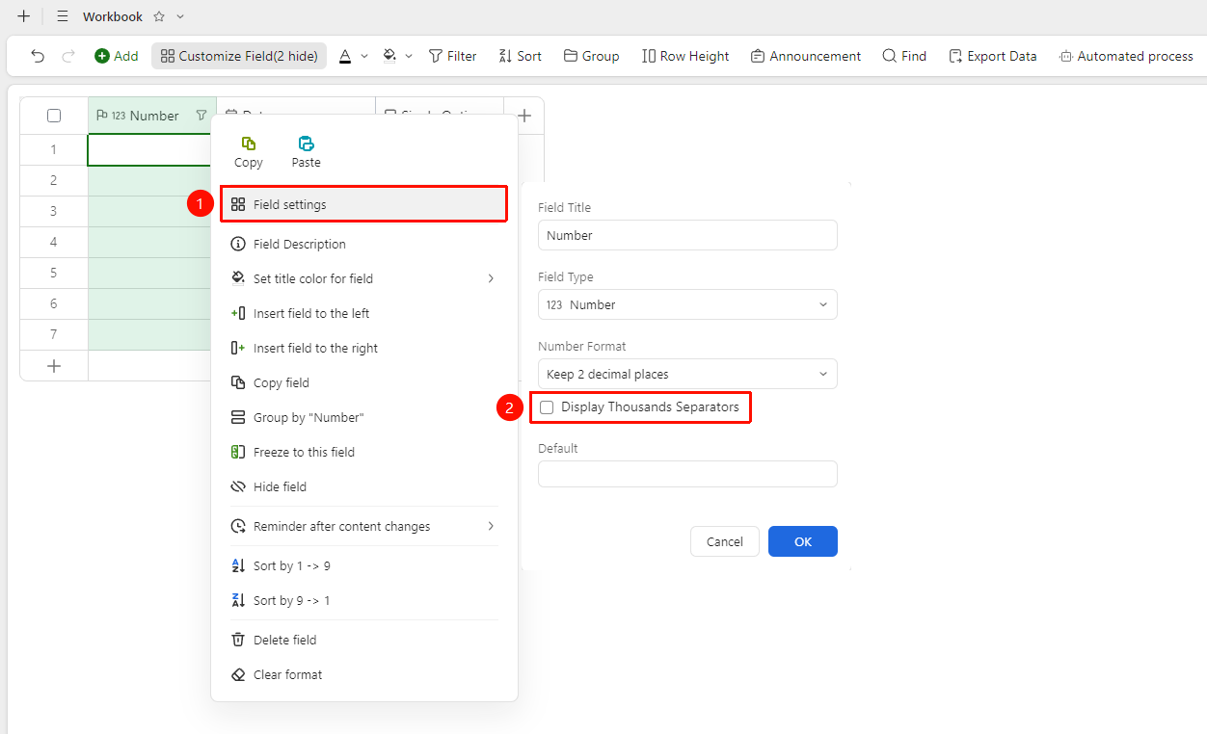Star the Workbook as favorite
The image size is (1207, 734).
[159, 16]
